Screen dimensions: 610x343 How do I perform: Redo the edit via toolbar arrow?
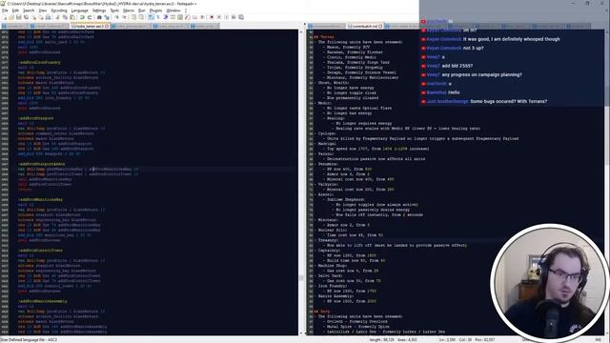tap(90, 17)
